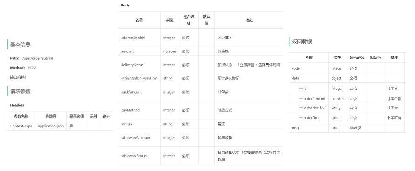Select the string type in estimatedDeliveryTime row
The height and width of the screenshot is (171, 415).
tap(168, 78)
